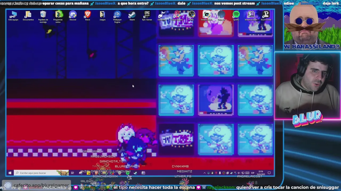Select the Lumia Stream shortcut
Image resolution: width=341 pixels, height=191 pixels.
[177, 16]
